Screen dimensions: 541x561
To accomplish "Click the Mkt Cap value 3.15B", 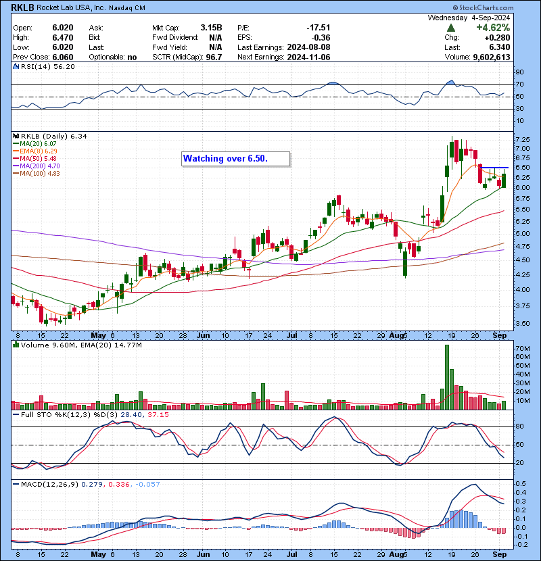I will tap(211, 28).
